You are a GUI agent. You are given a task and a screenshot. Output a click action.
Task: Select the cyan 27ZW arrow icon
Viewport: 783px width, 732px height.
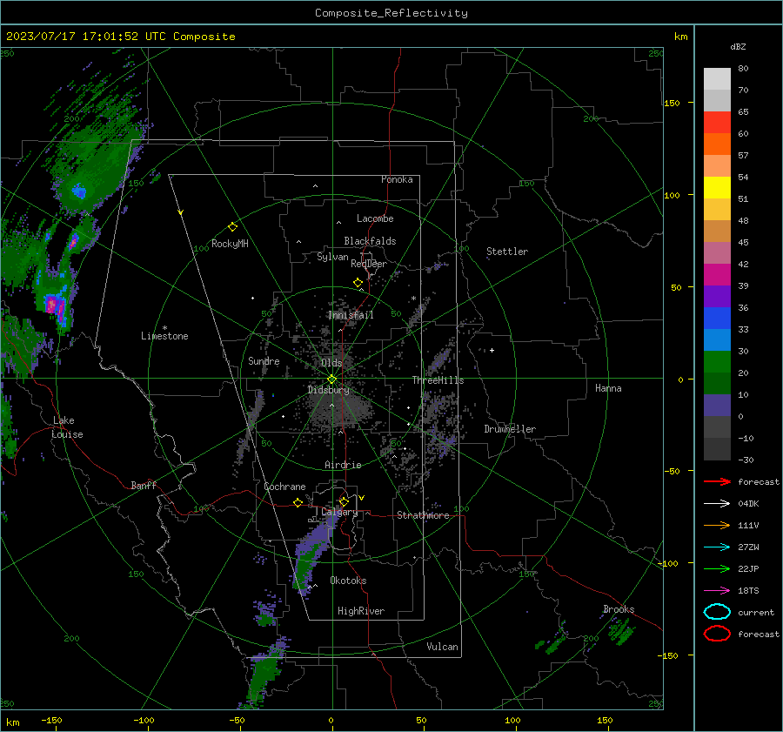[x=717, y=547]
